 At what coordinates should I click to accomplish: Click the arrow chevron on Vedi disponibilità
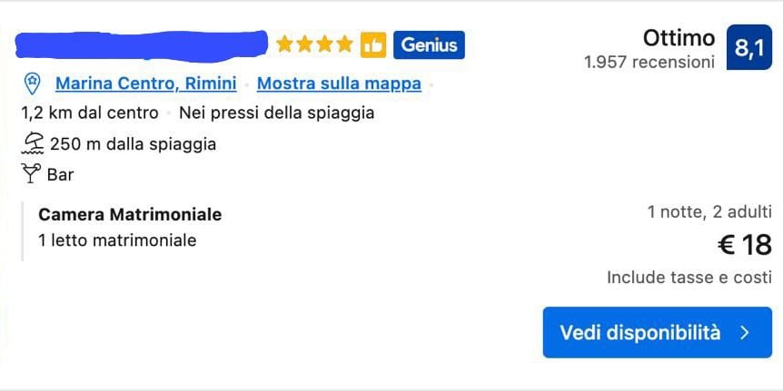(745, 332)
